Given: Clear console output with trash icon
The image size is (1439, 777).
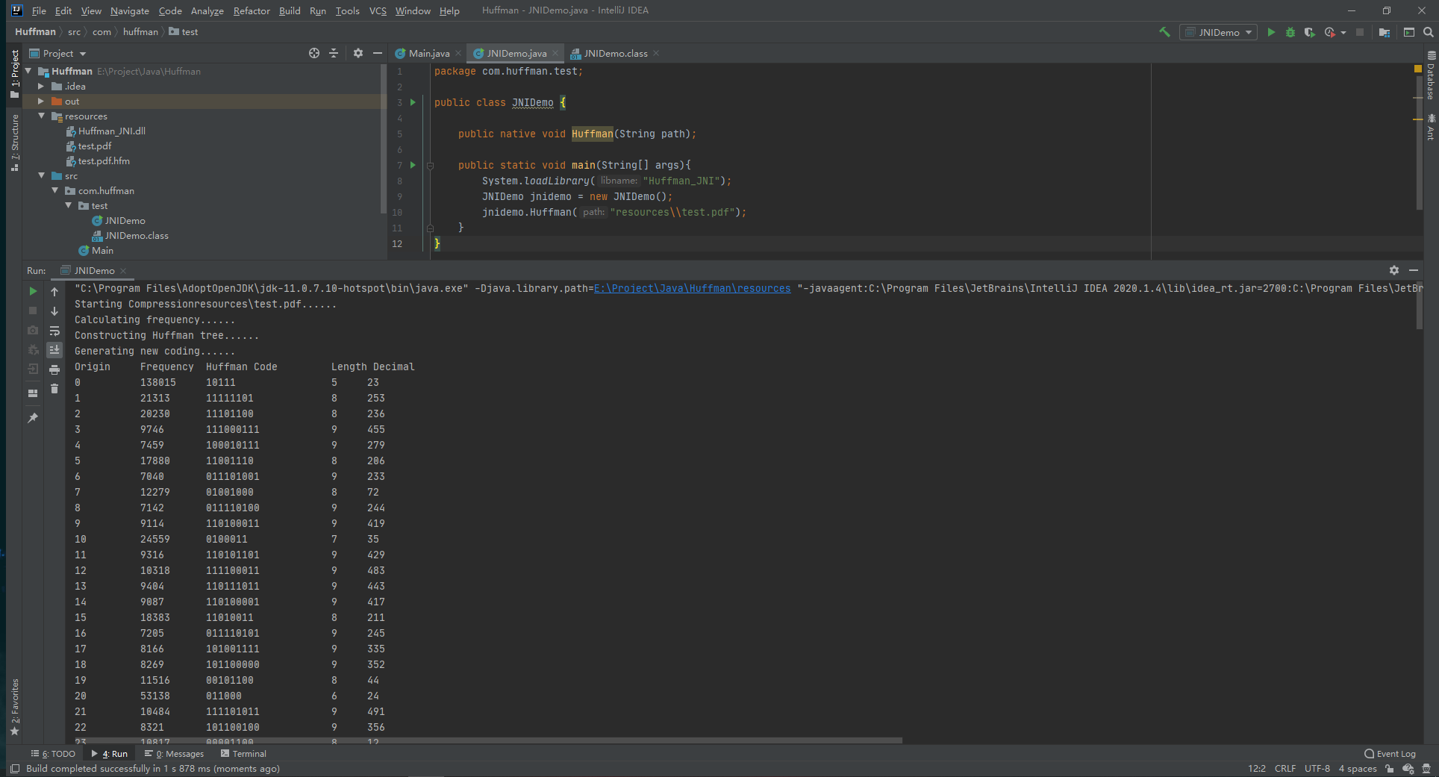Looking at the screenshot, I should 54,389.
